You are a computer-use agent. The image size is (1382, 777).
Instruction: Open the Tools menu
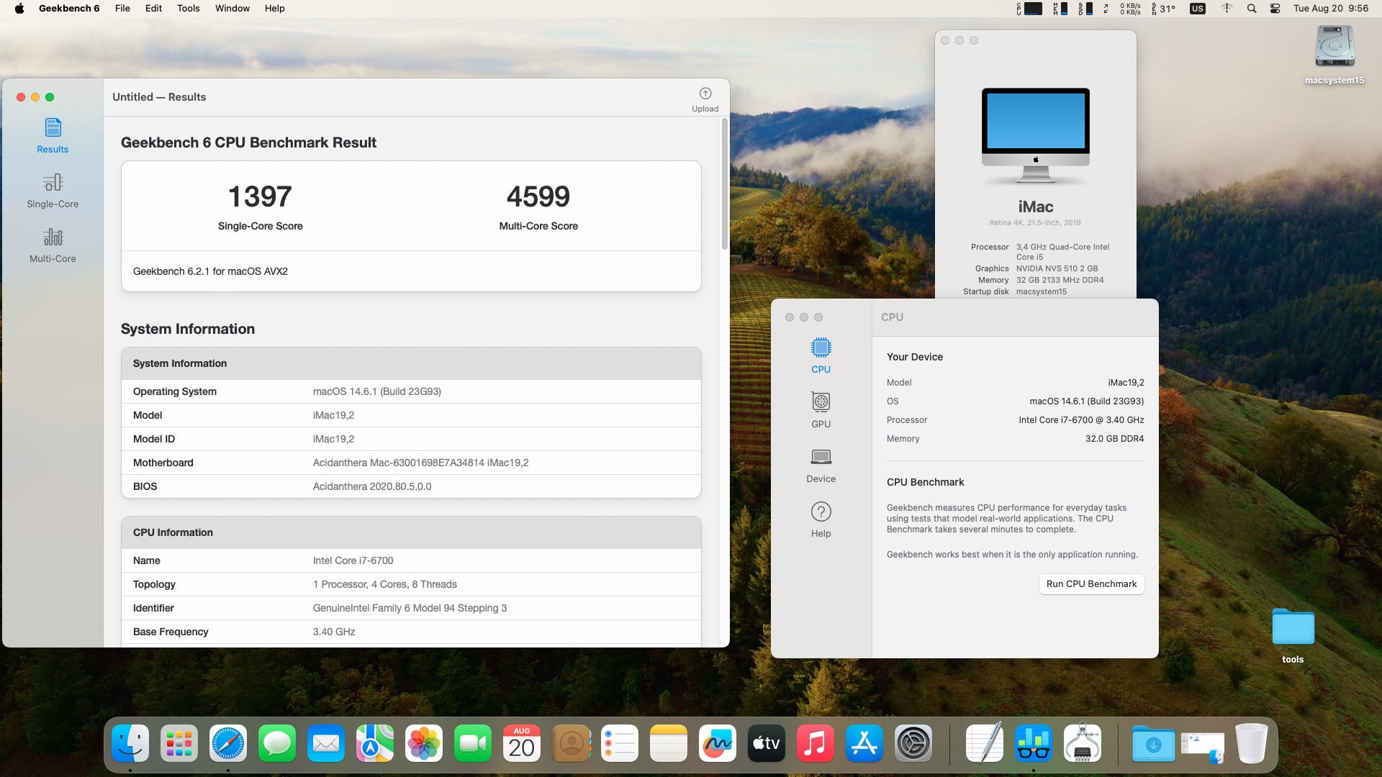189,9
